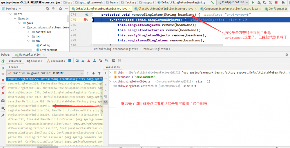Toggle the frames filter funnel icon
Viewport: 290px width, 148px height.
[x=99, y=73]
